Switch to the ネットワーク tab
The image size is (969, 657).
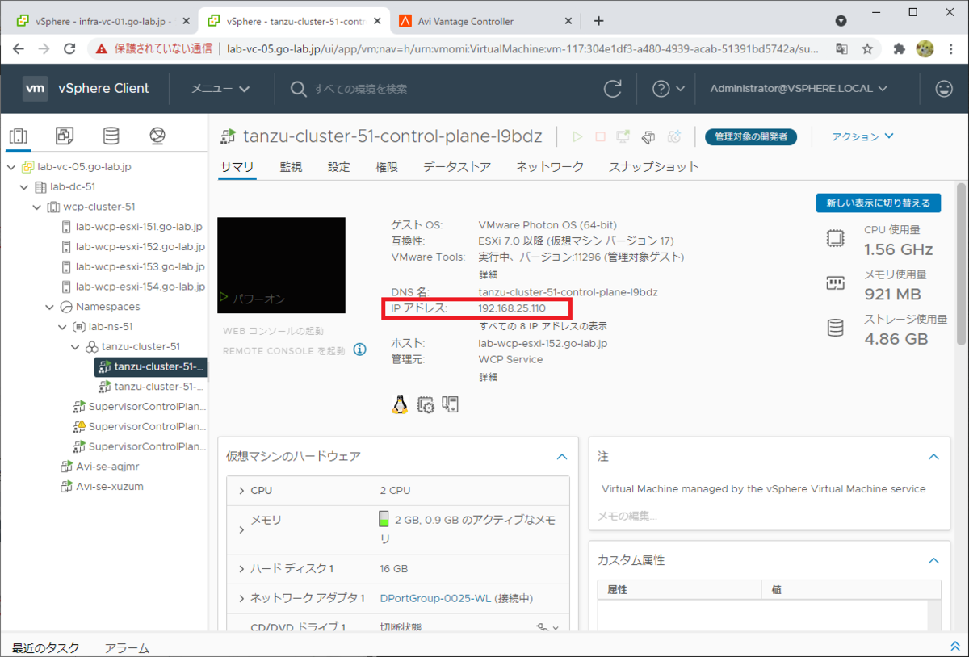click(x=550, y=167)
